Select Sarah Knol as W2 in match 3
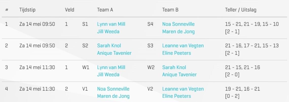Screen dimensions: 289x102 point(174,67)
